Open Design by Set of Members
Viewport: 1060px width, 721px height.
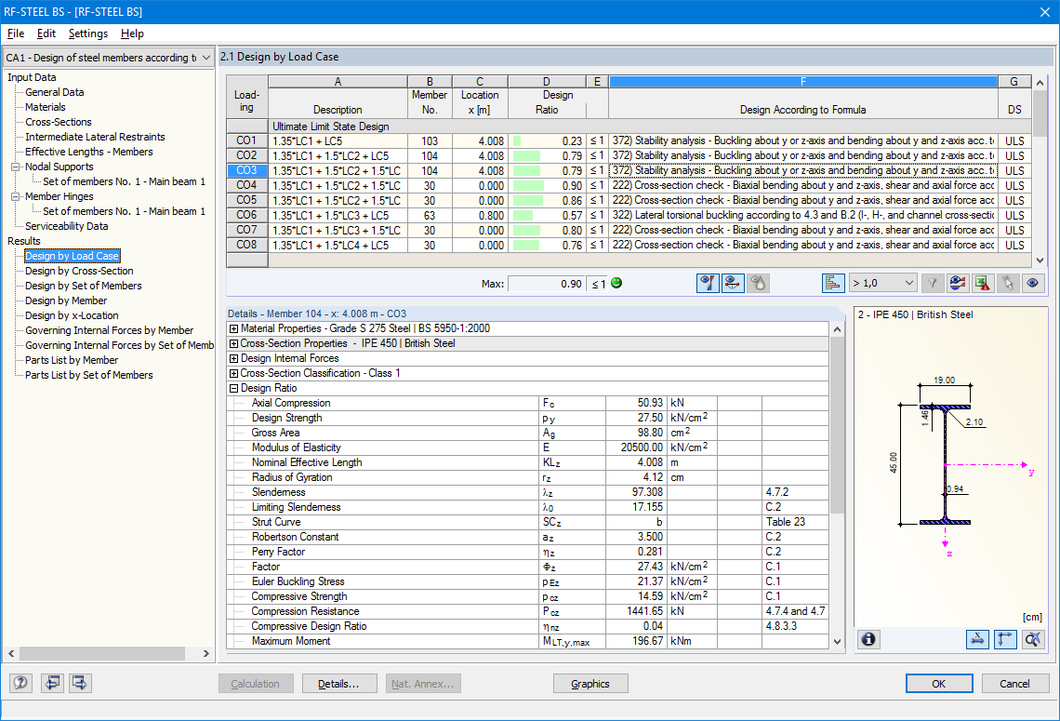click(x=83, y=286)
